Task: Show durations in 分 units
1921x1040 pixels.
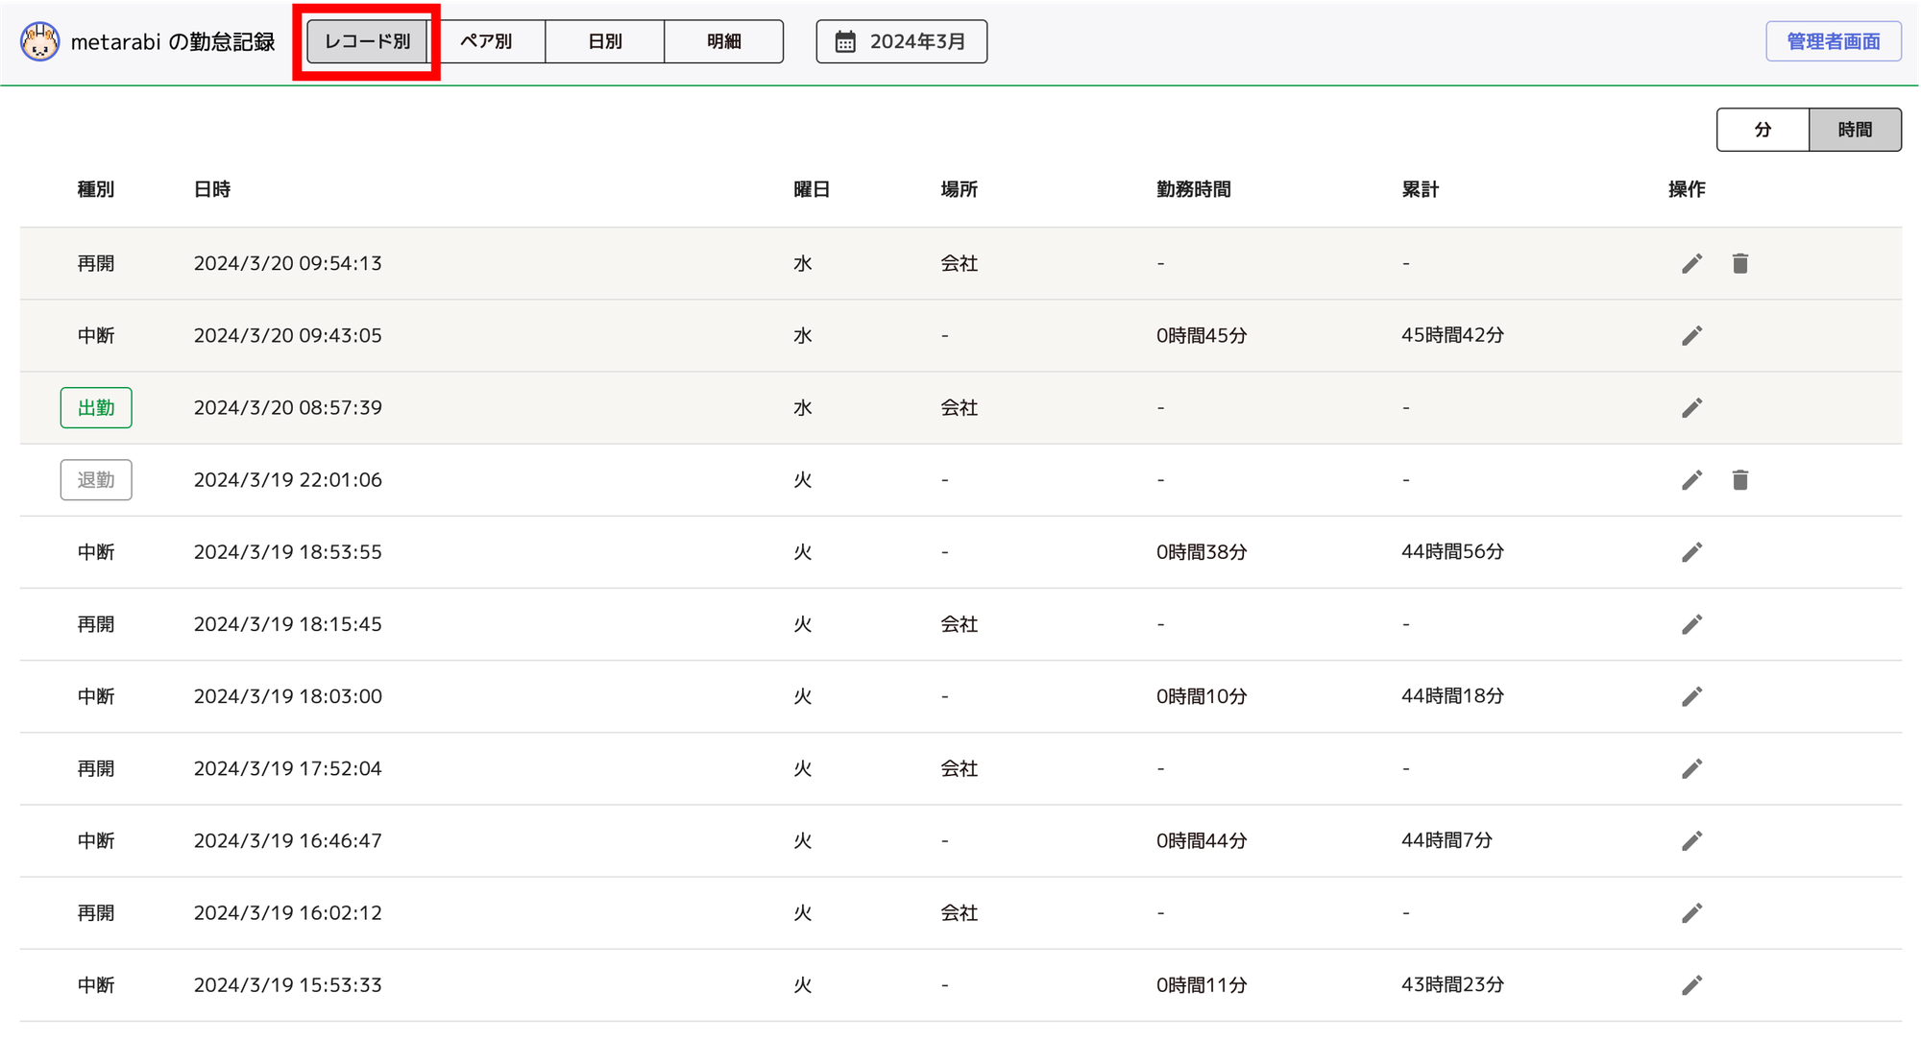Action: click(1763, 130)
